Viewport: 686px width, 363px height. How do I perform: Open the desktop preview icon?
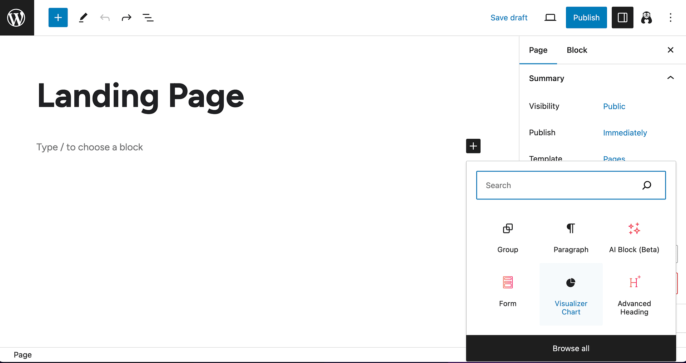550,17
